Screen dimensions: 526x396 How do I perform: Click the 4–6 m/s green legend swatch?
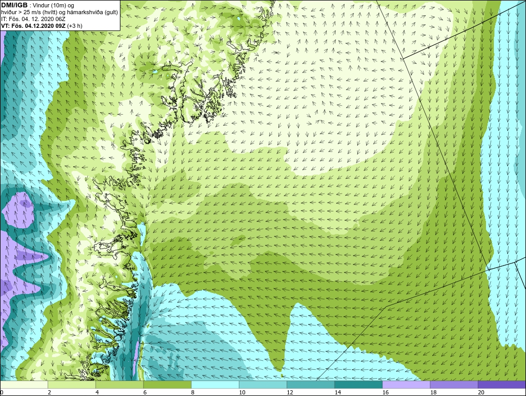click(x=119, y=384)
